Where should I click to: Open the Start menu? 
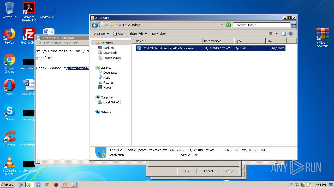coord(7,184)
